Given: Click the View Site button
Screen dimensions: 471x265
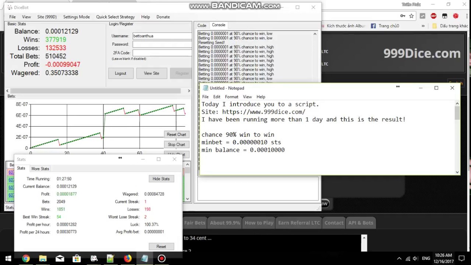Looking at the screenshot, I should click(152, 73).
